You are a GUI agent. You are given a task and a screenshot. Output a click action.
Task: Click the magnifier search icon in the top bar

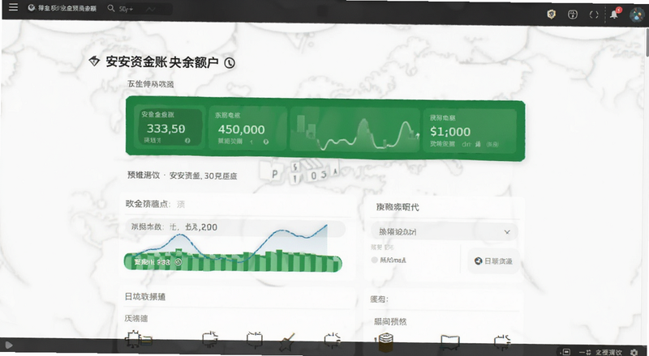coord(111,8)
